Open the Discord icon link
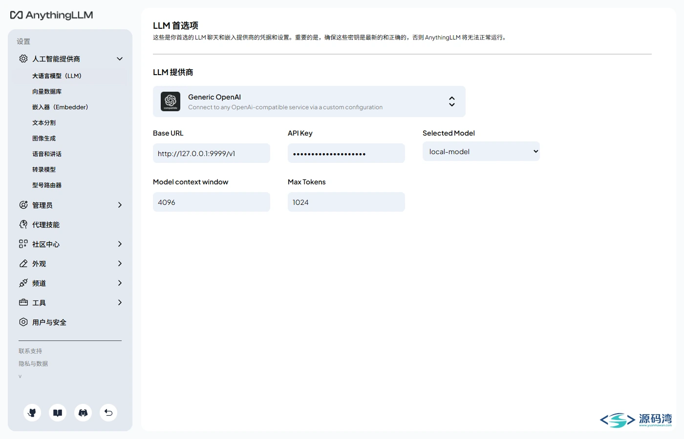 [83, 413]
